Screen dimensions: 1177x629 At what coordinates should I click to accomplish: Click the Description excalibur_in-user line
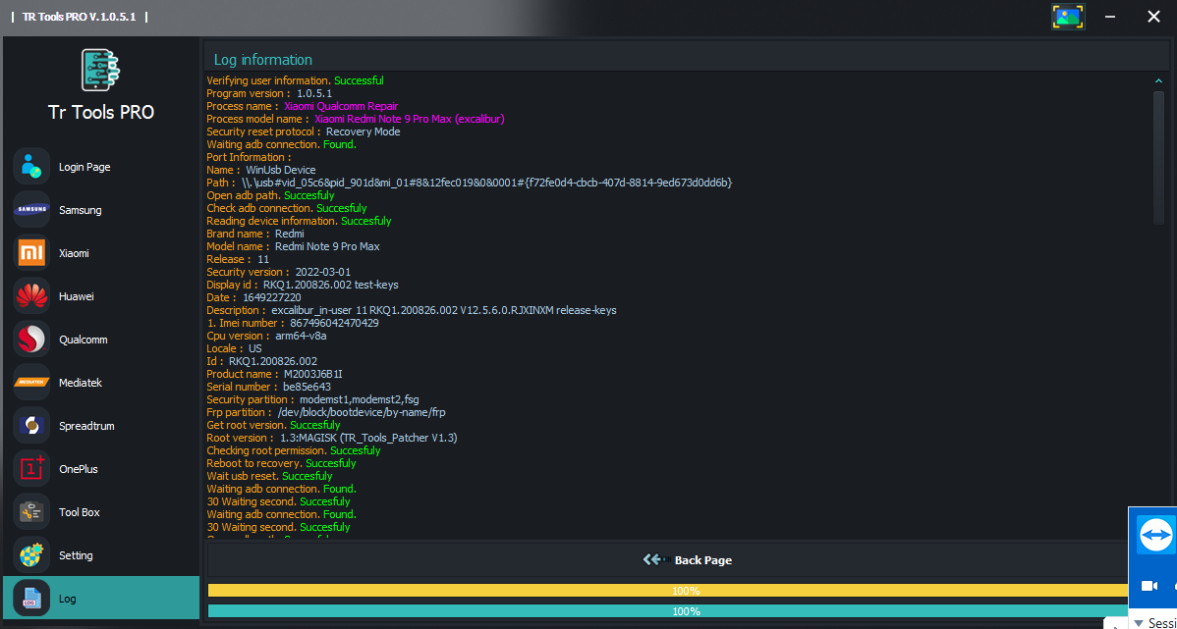point(412,310)
